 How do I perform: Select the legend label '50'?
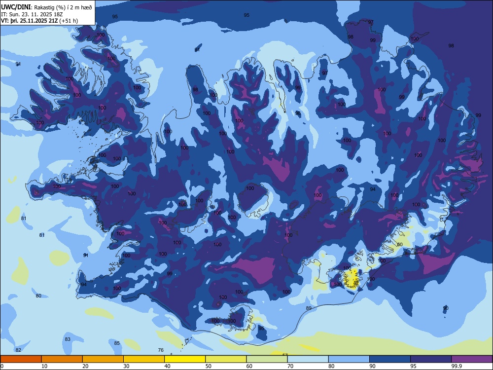pyautogui.click(x=208, y=366)
